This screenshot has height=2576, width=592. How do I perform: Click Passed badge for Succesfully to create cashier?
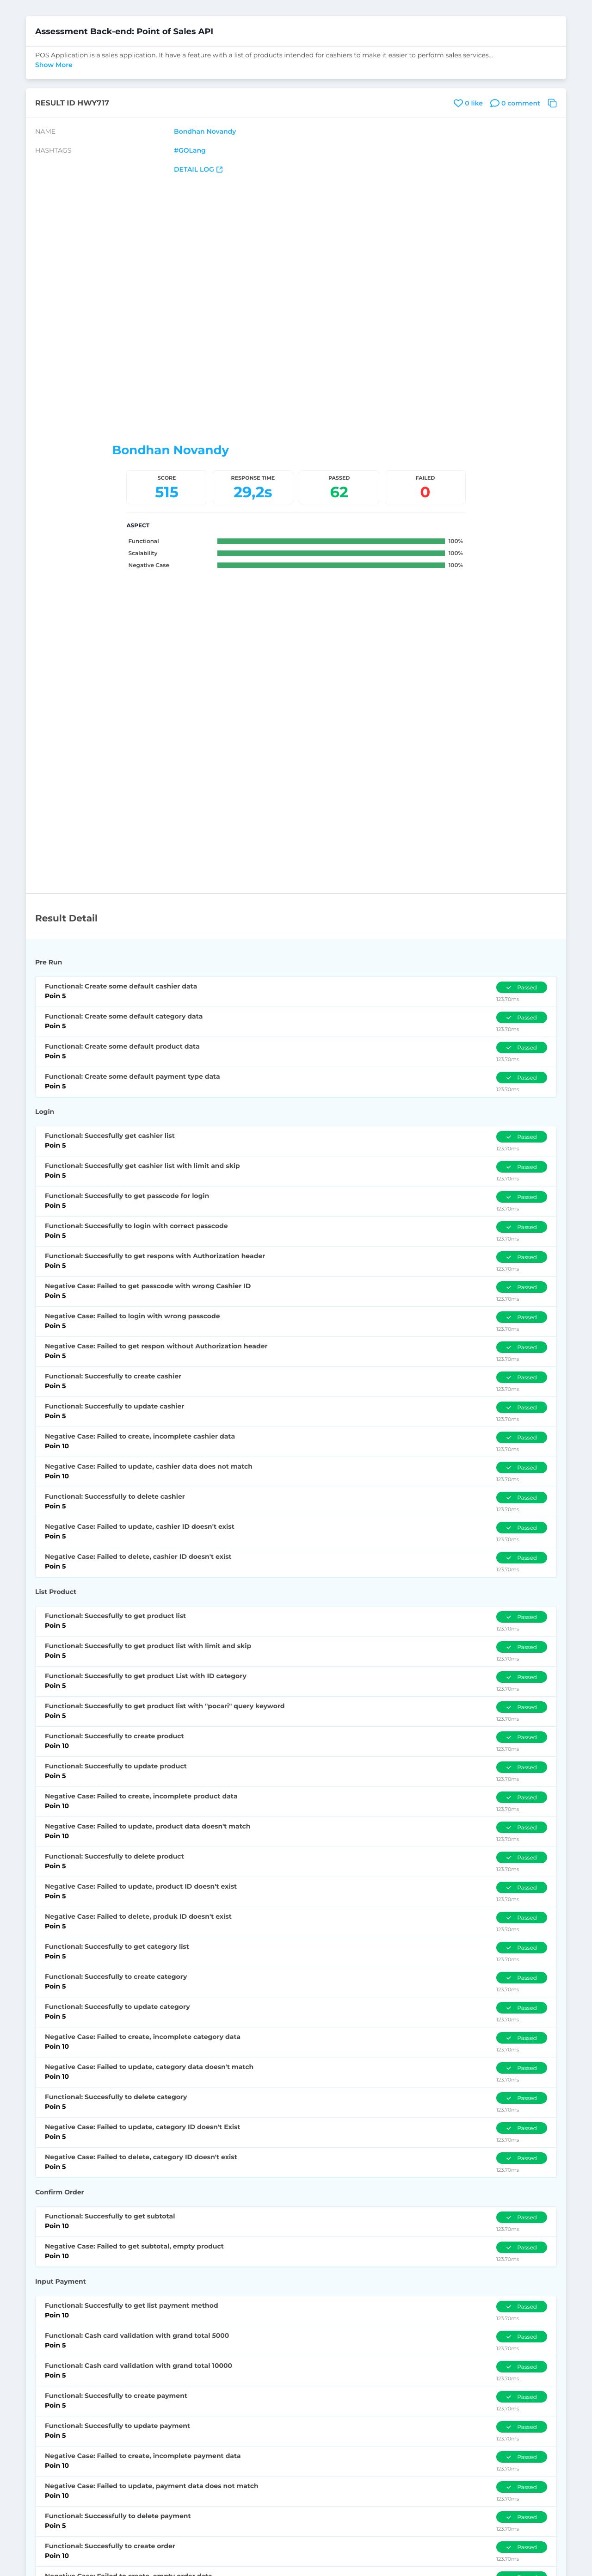pos(521,1377)
